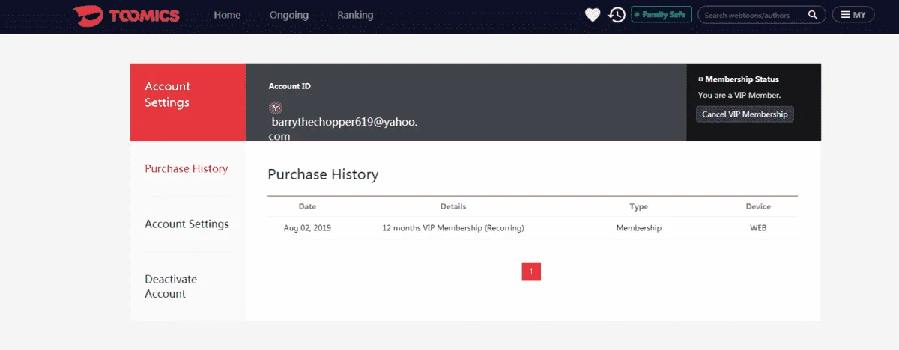Click 12 months VIP Membership (Recurring) cell
The height and width of the screenshot is (350, 899).
coord(453,228)
